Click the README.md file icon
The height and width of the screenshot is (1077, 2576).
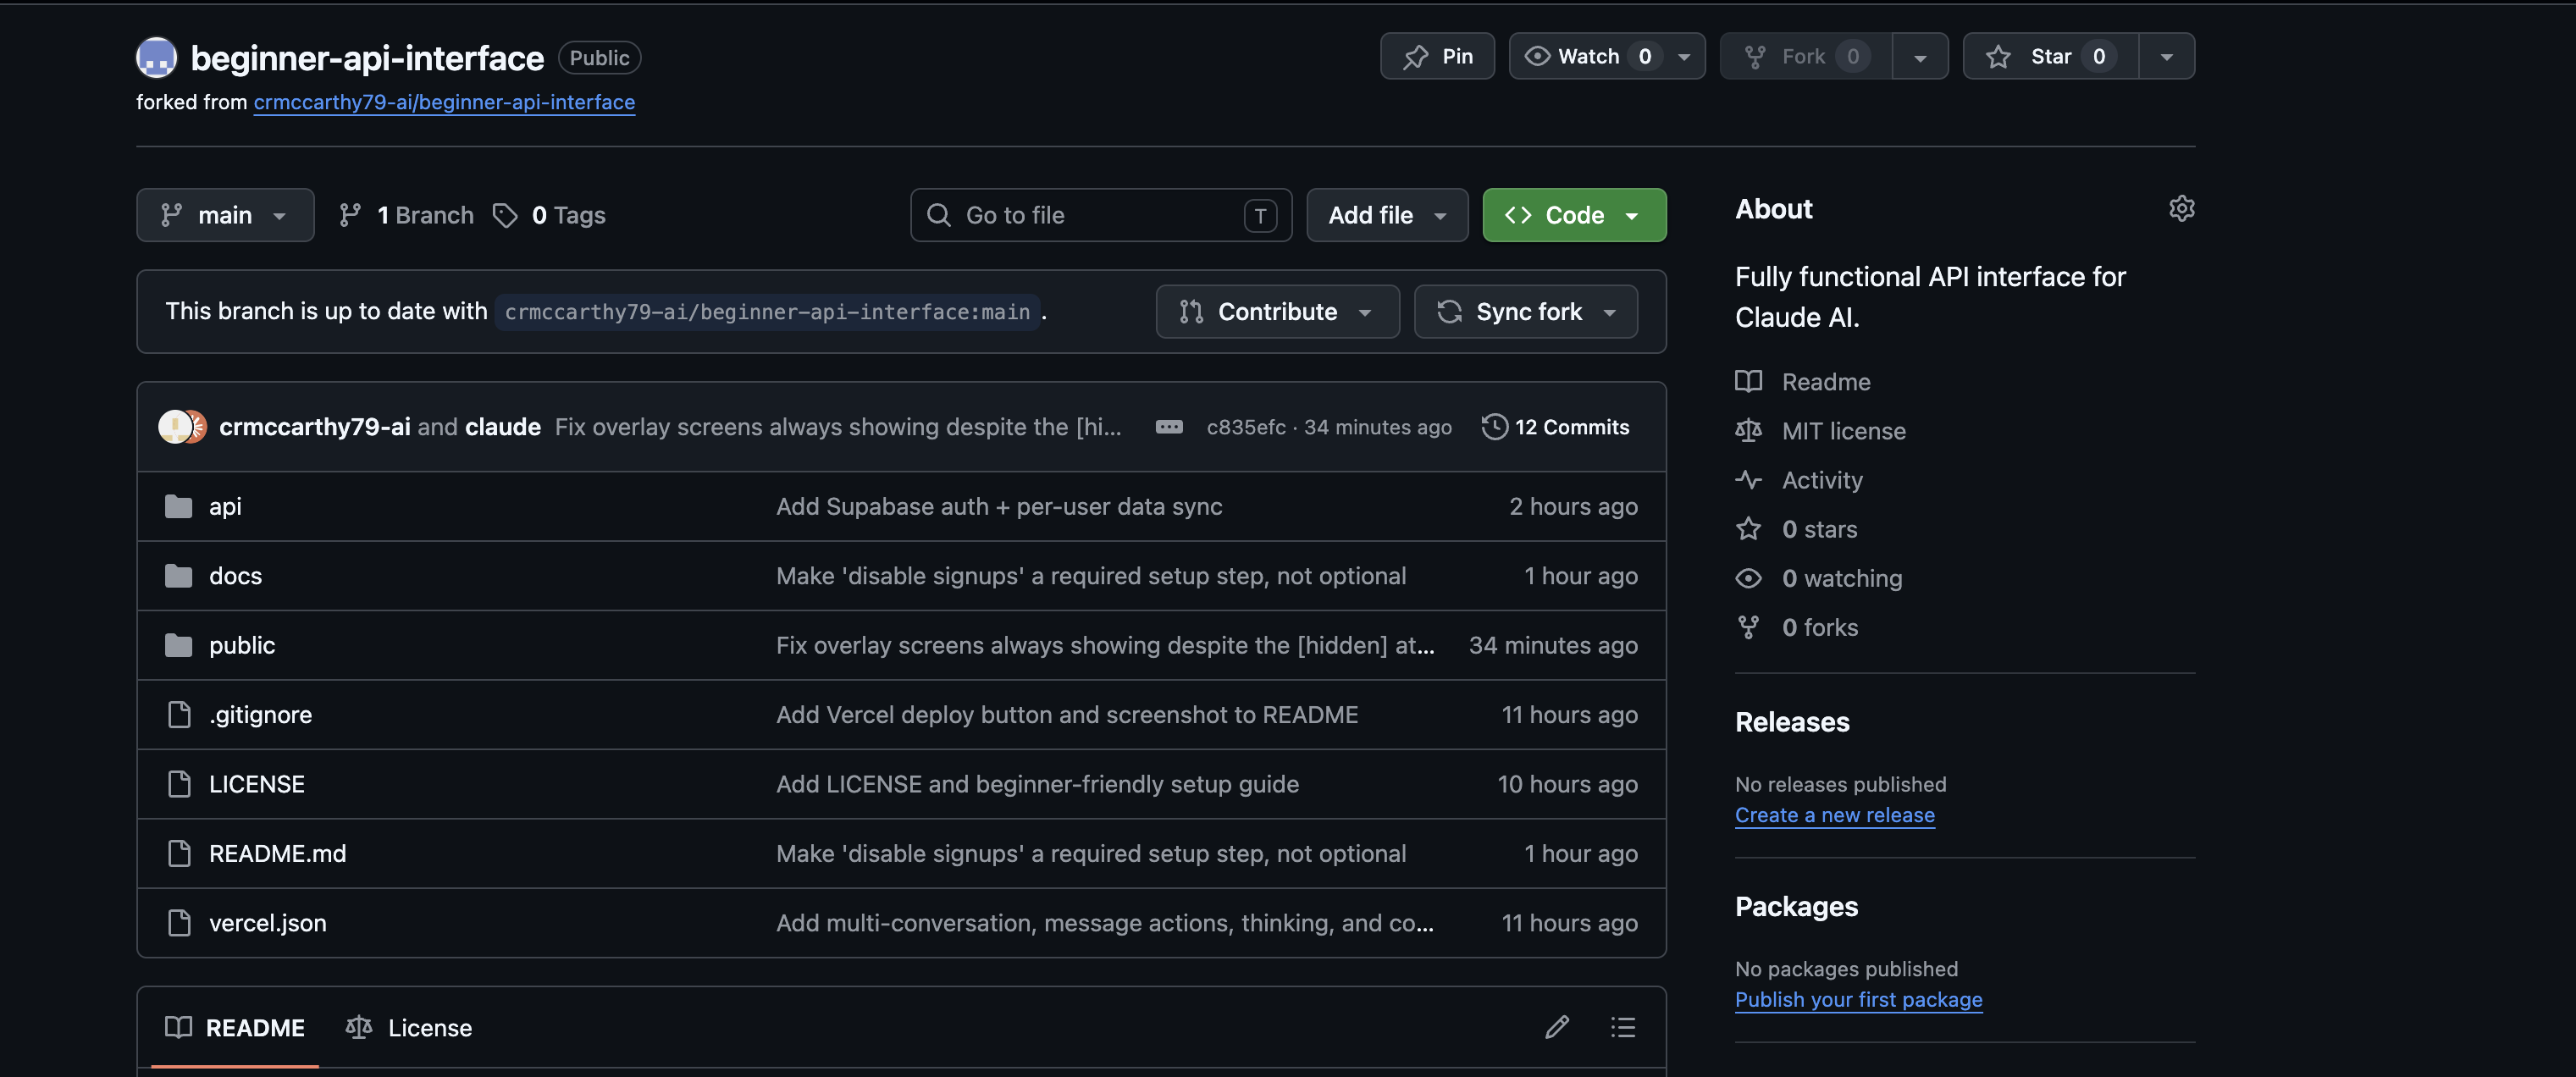click(x=179, y=853)
